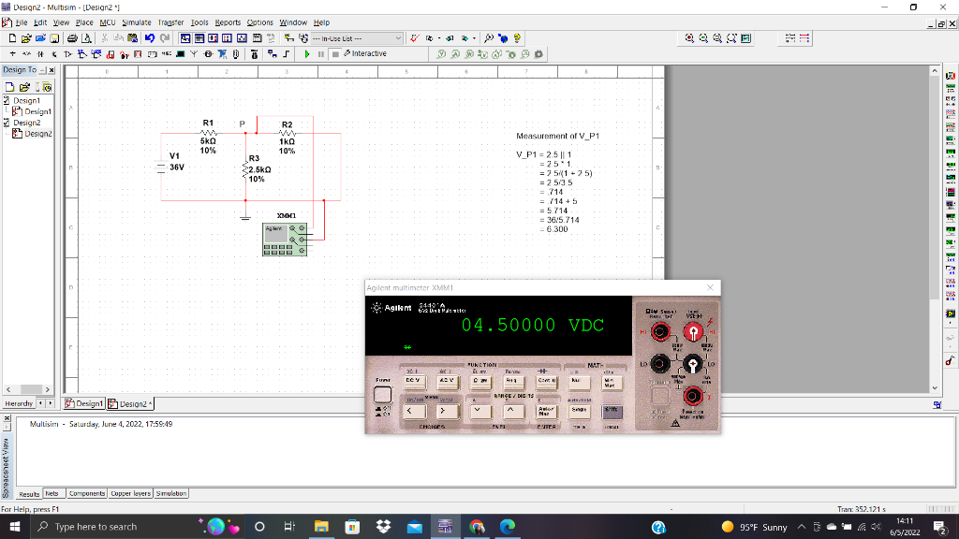The height and width of the screenshot is (539, 959).
Task: Pause the running simulation
Action: pos(320,54)
